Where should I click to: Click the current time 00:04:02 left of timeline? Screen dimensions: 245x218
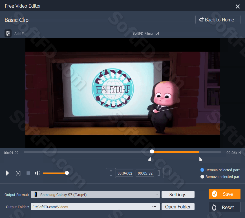click(x=11, y=153)
